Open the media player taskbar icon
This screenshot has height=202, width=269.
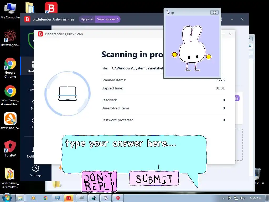33,198
